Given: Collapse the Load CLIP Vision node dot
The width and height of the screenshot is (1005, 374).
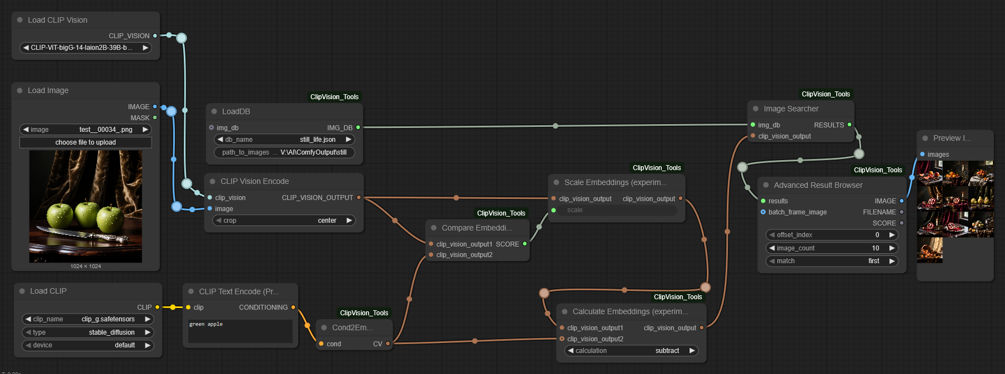Looking at the screenshot, I should 20,20.
